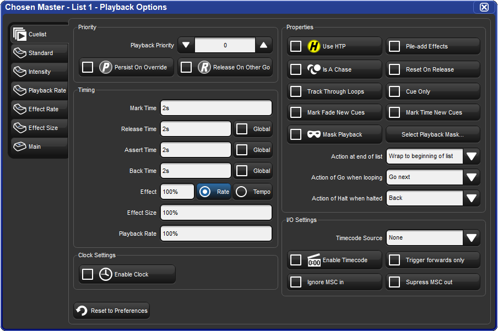Open Action at end of list dropdown

[472, 156]
